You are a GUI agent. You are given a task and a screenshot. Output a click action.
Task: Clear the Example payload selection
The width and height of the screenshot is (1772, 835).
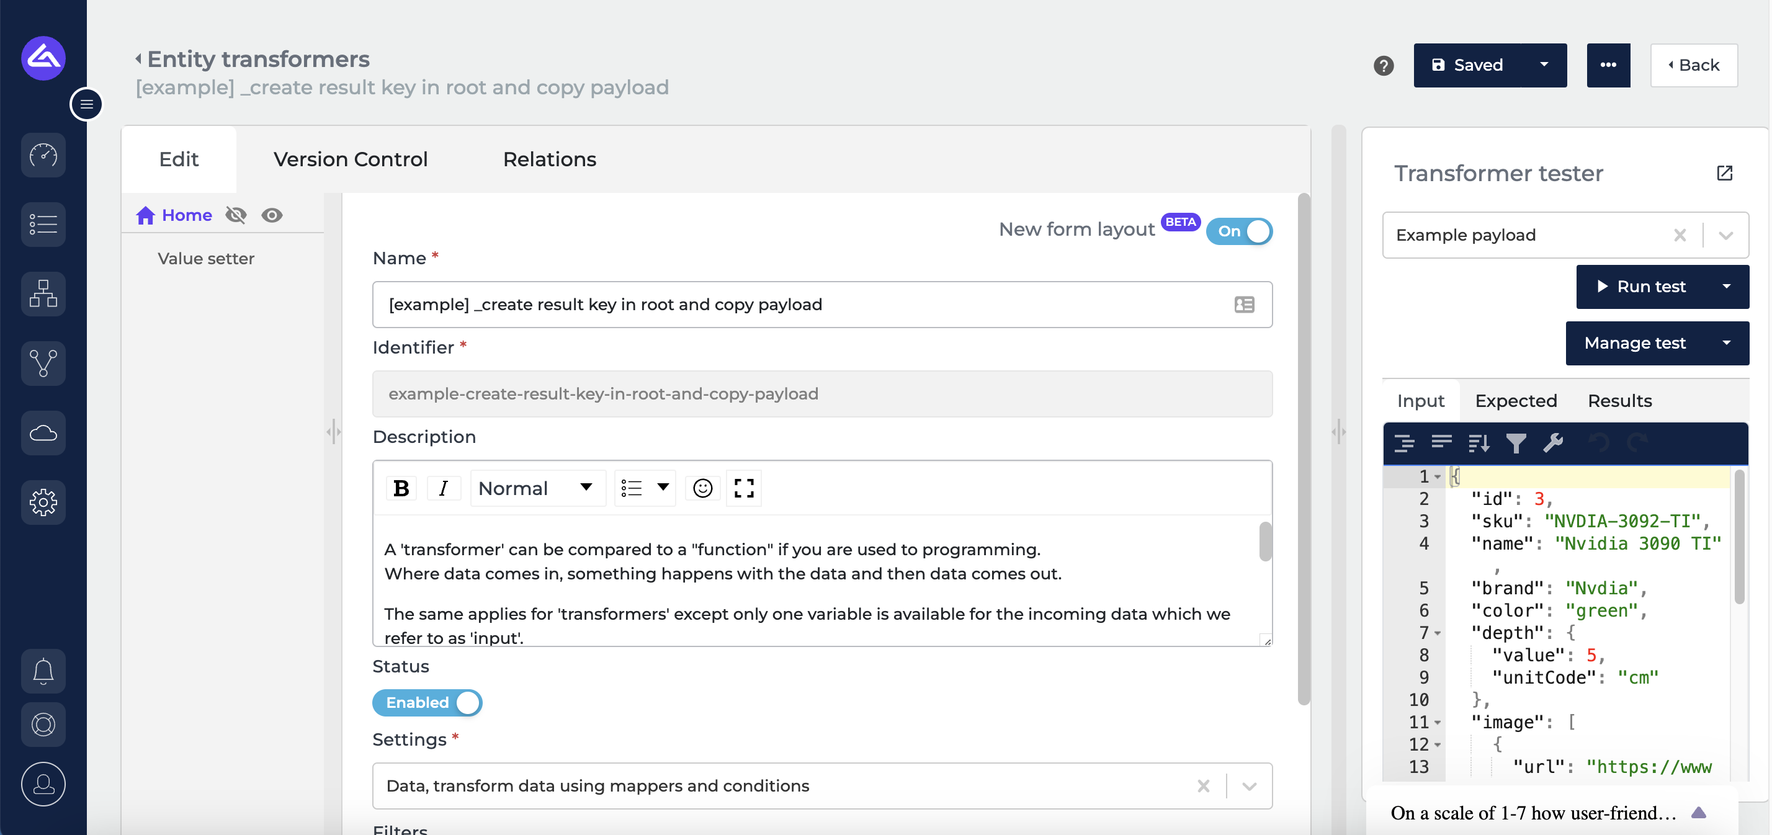pyautogui.click(x=1680, y=235)
